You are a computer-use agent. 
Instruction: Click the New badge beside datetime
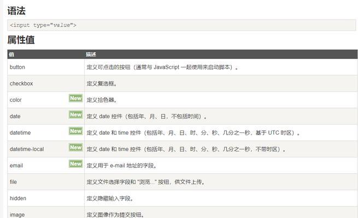76,131
